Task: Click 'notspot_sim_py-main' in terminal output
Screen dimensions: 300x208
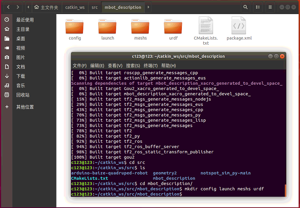Action: [226, 173]
